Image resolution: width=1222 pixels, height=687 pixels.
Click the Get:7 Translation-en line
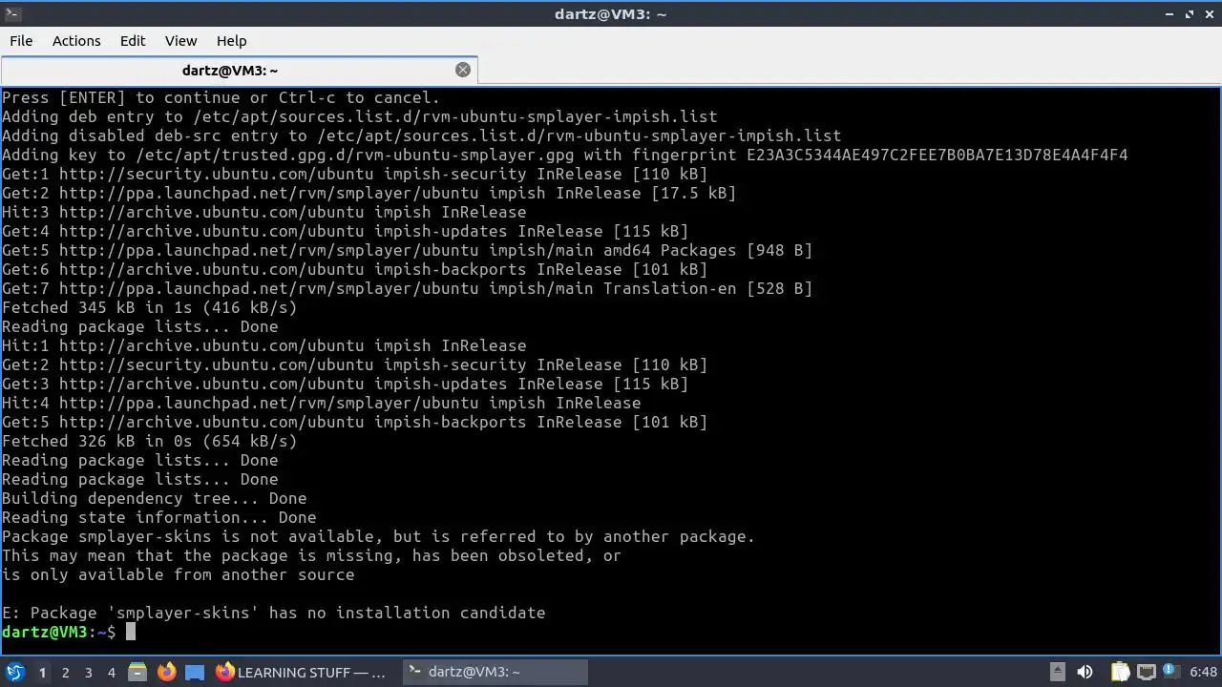click(408, 288)
